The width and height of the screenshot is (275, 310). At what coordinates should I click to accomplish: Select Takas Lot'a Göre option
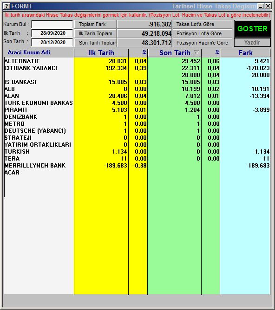[x=203, y=24]
